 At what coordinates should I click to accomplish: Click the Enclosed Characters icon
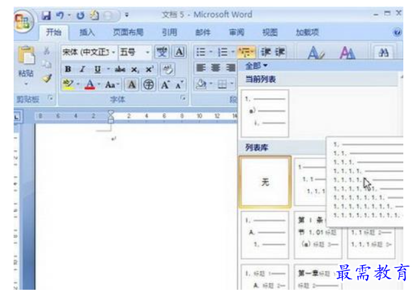tap(149, 85)
